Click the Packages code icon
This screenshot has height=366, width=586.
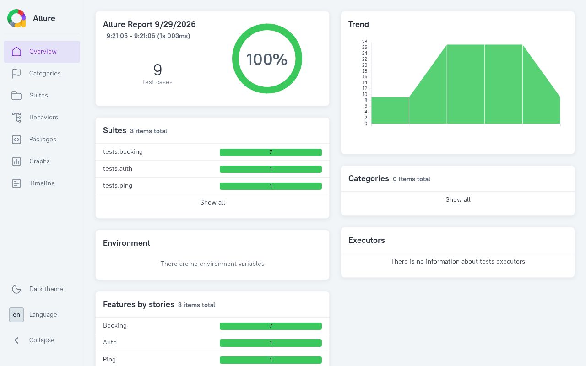click(16, 139)
